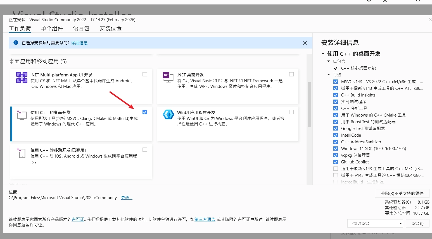Open the 详细信息 help link
Screen dimensions: 432x239
[x=79, y=43]
